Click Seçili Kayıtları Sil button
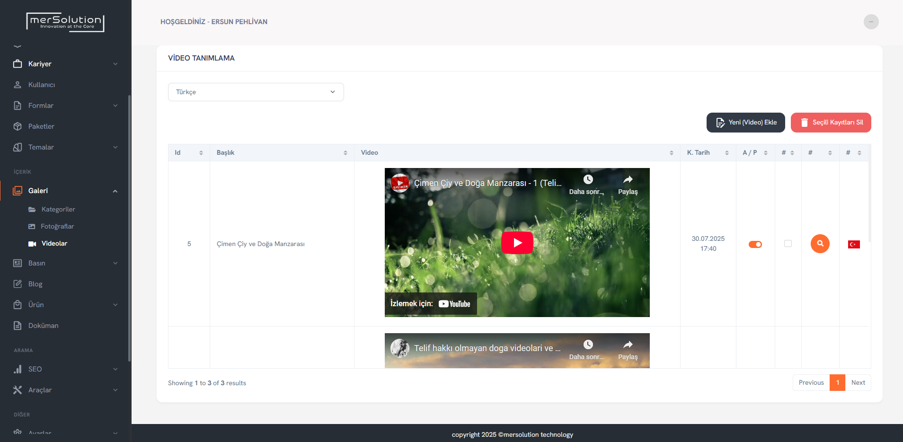 831,123
